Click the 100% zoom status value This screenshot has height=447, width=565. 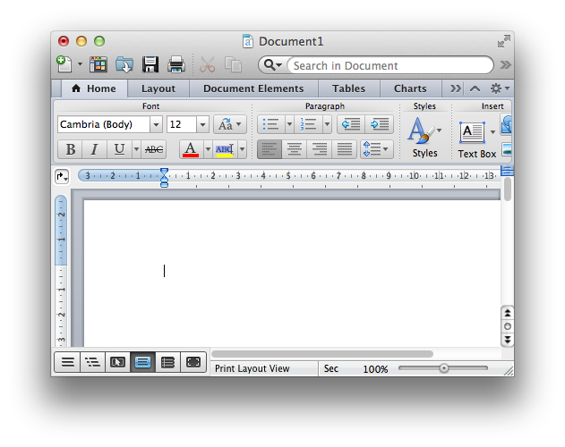[375, 369]
